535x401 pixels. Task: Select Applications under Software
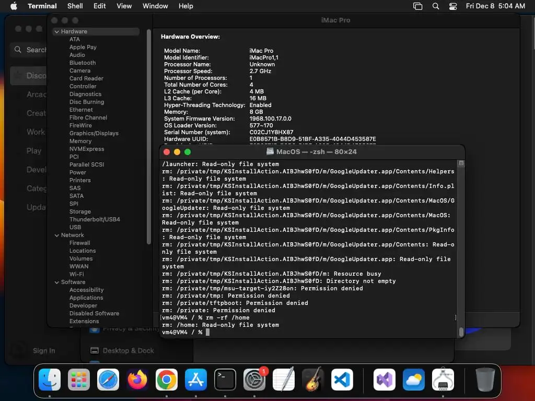[86, 298]
